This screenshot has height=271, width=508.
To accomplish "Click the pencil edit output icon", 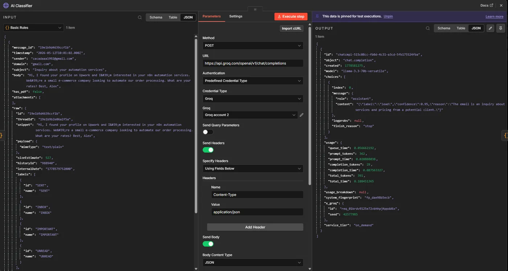I will click(x=490, y=28).
